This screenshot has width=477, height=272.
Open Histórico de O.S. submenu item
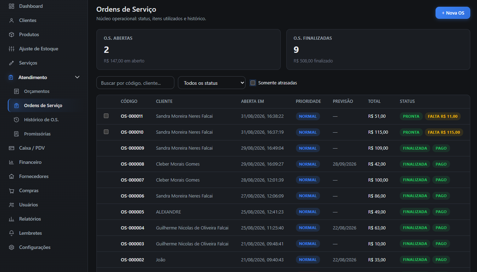[x=41, y=120]
